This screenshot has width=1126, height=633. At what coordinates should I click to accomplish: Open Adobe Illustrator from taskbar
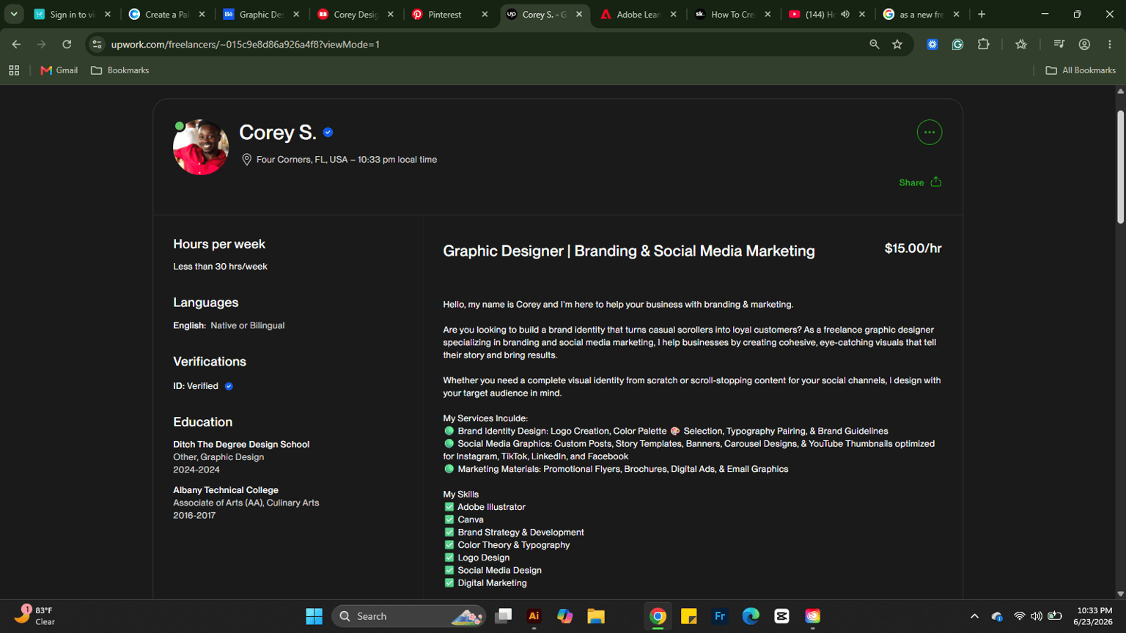(534, 616)
